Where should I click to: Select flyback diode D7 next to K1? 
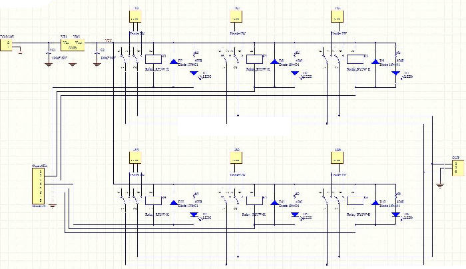174,61
